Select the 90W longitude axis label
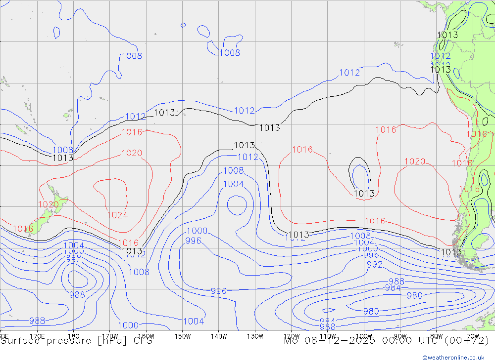Viewport: 495px width, 362px height. click(400, 336)
